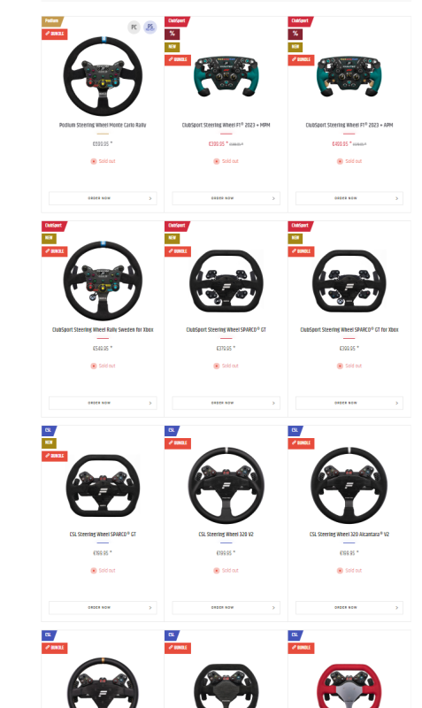The height and width of the screenshot is (708, 422).
Task: Click the Podium tag on Monte Carlo Rally card
Action: tap(52, 20)
